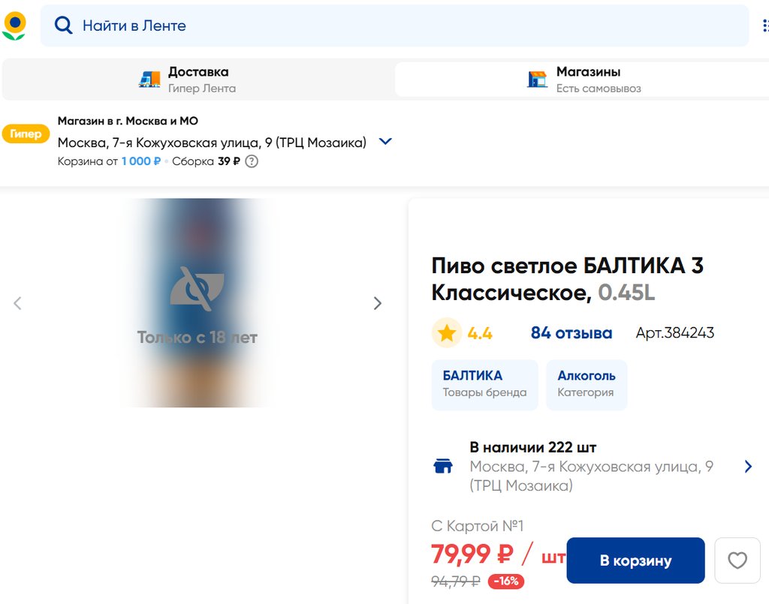
Task: Expand the store address dropdown chevron
Action: coord(385,142)
